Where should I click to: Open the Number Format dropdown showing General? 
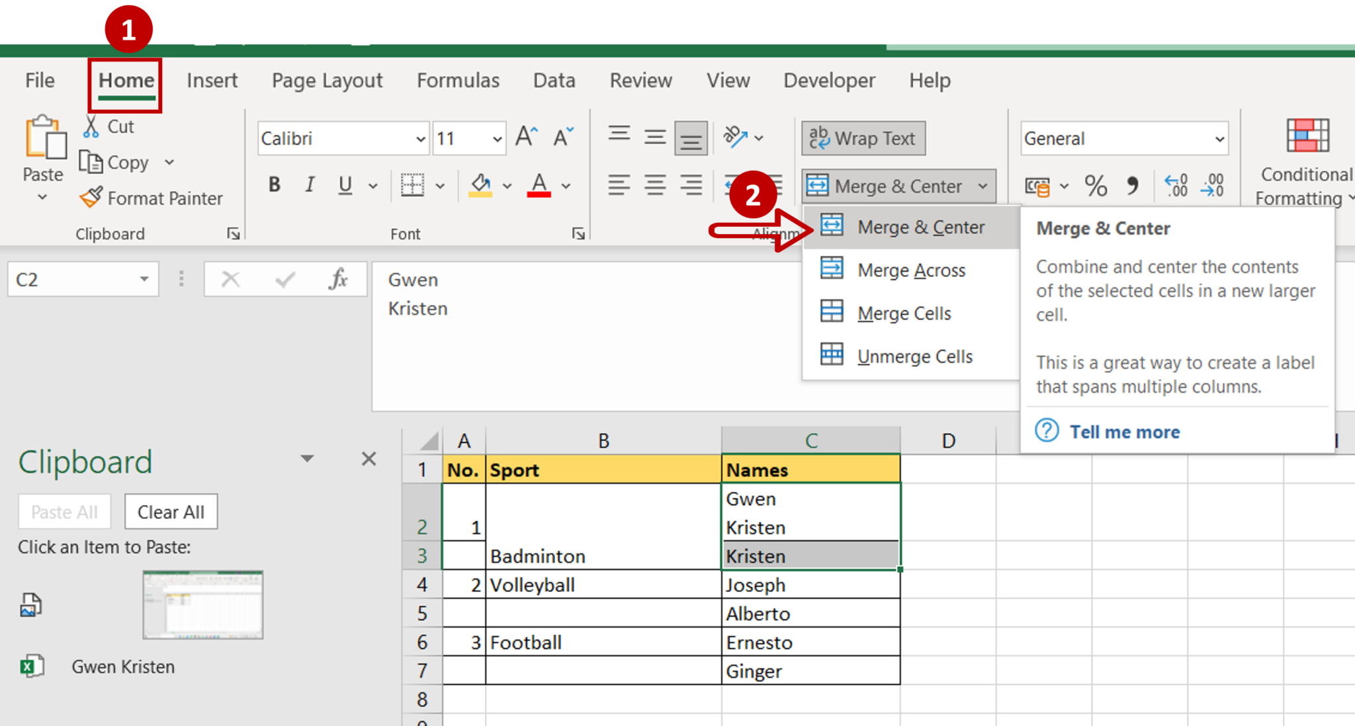coord(1219,138)
